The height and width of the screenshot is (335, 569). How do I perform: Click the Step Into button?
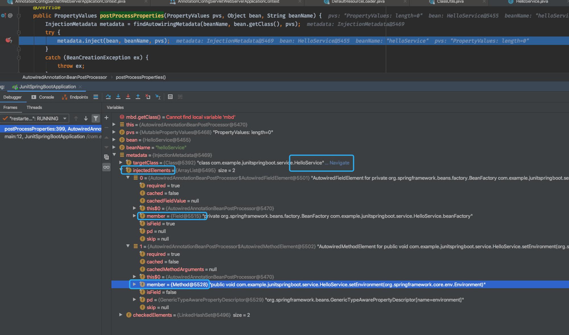click(x=118, y=97)
